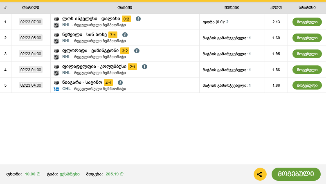Screen dimensions: 326x184
Task: Click მატჩის გამარჯვებული result in row 5
Action: pos(227,85)
